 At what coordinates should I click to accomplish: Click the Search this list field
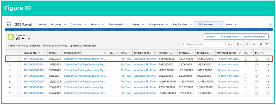pyautogui.click(x=202, y=44)
